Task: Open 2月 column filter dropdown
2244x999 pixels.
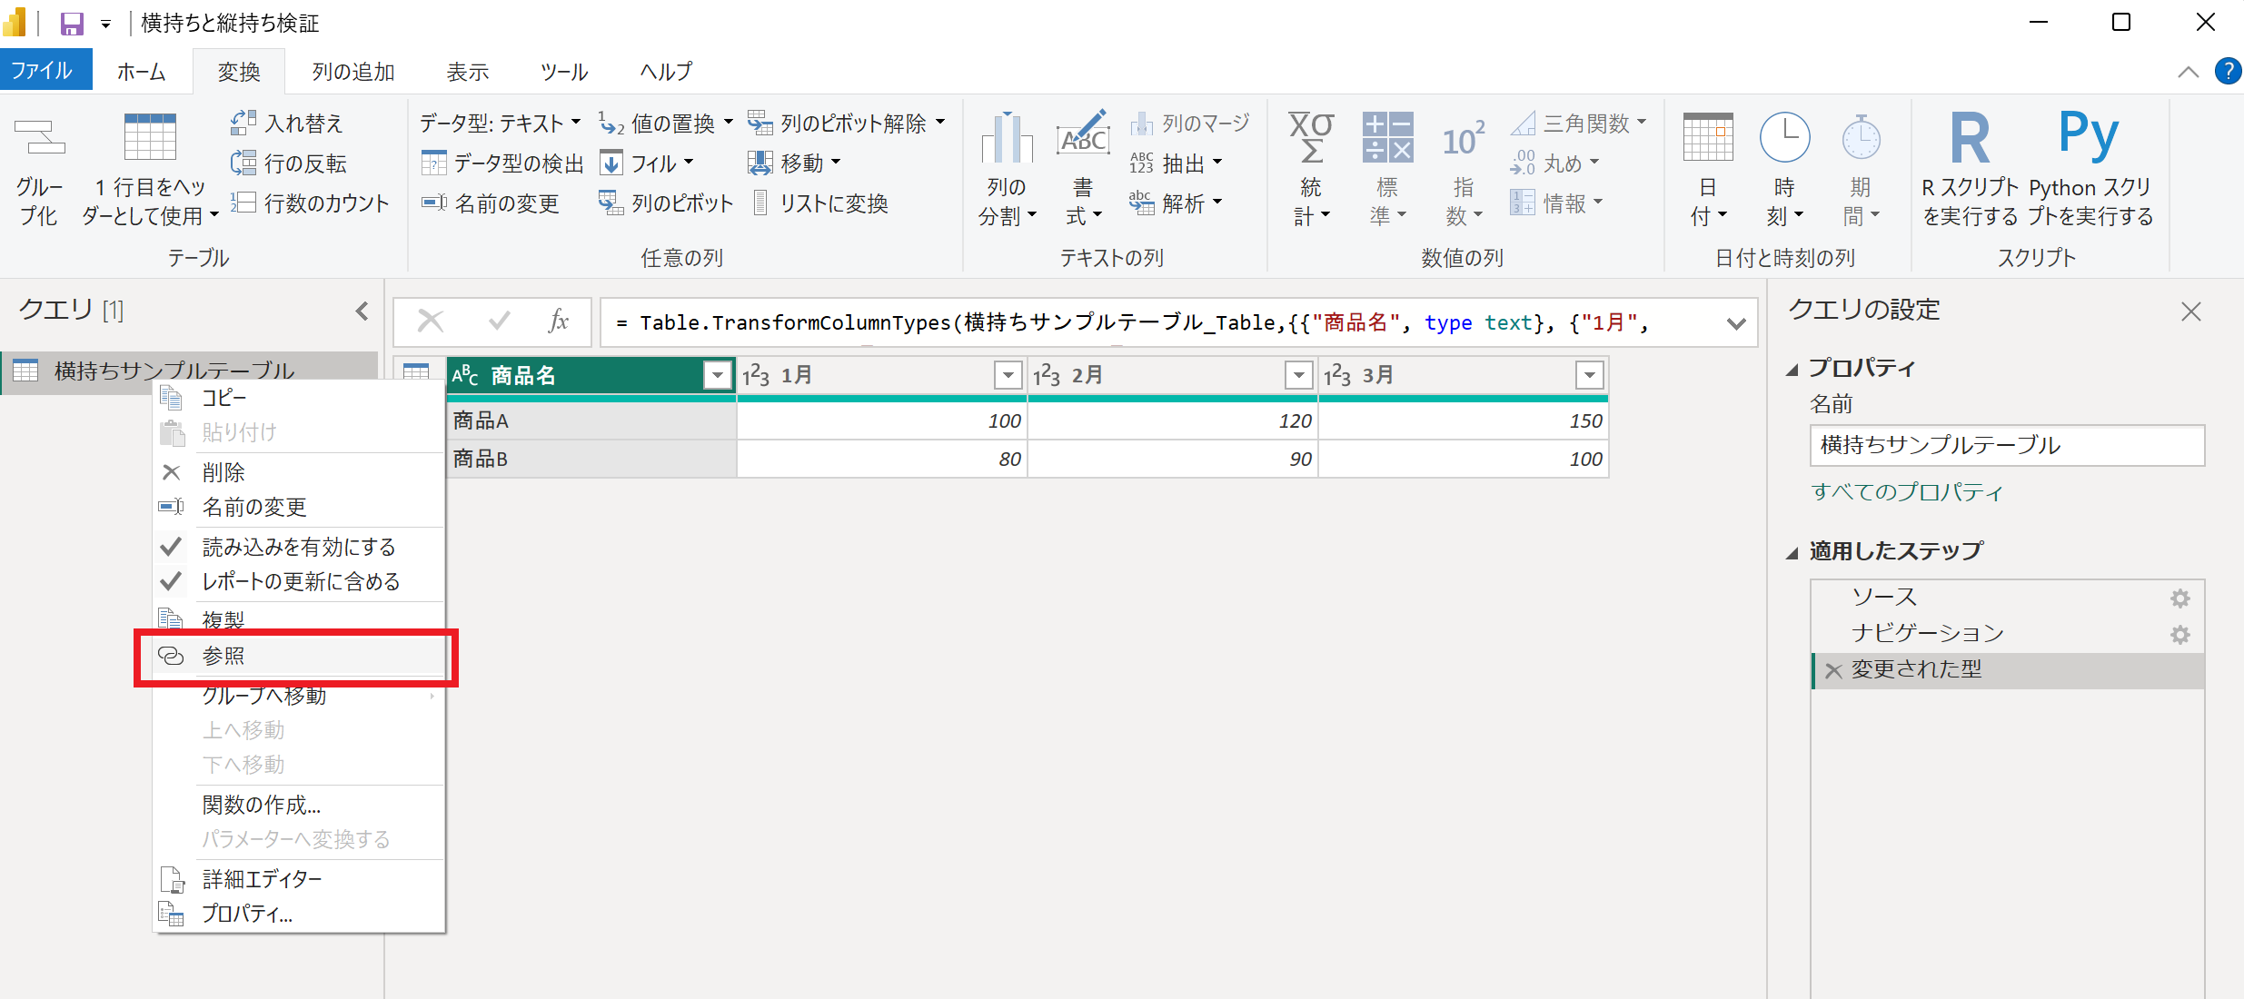Action: [x=1298, y=375]
